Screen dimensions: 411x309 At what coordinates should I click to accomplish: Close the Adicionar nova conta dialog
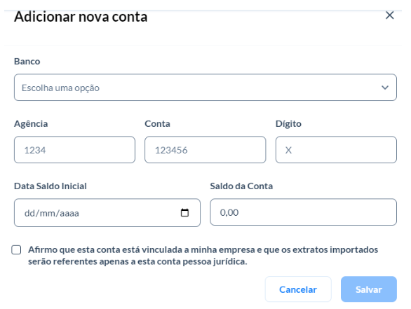click(389, 15)
